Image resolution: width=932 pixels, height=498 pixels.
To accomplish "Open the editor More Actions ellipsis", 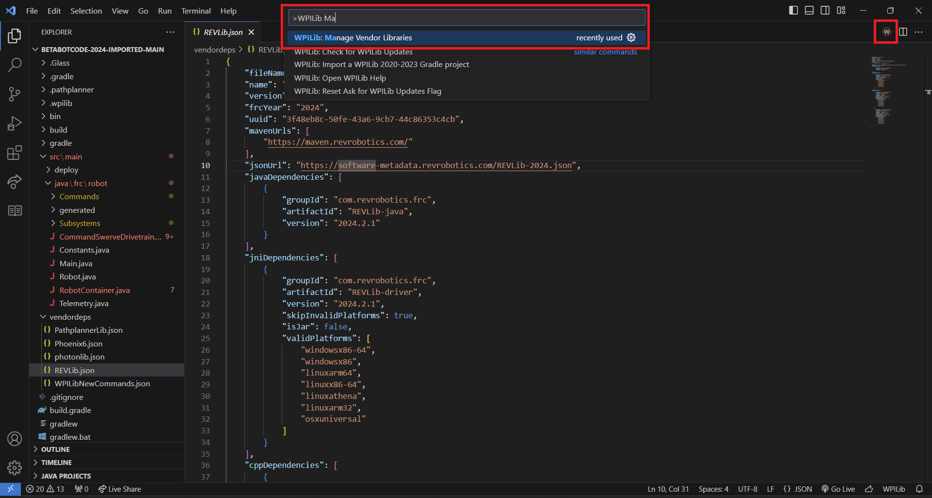I will (918, 32).
